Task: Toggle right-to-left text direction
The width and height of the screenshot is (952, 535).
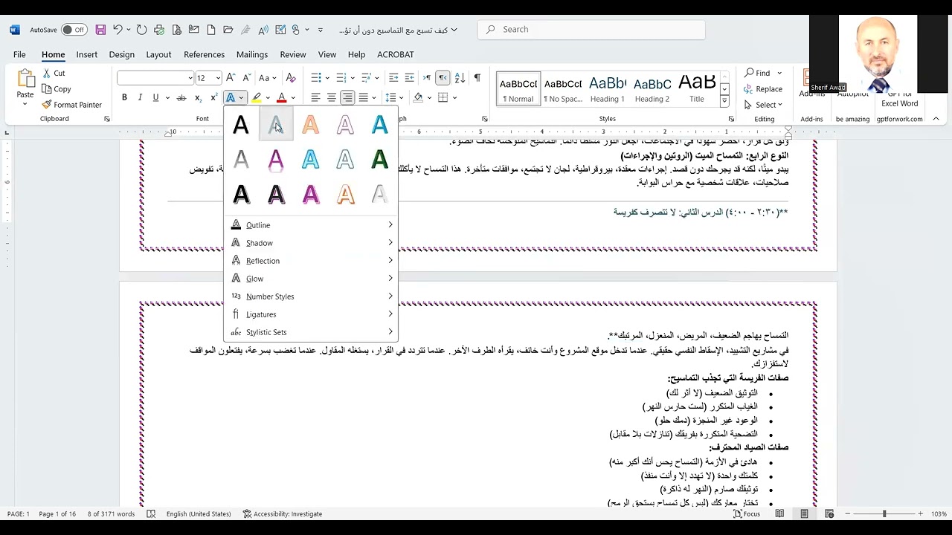Action: pyautogui.click(x=443, y=77)
